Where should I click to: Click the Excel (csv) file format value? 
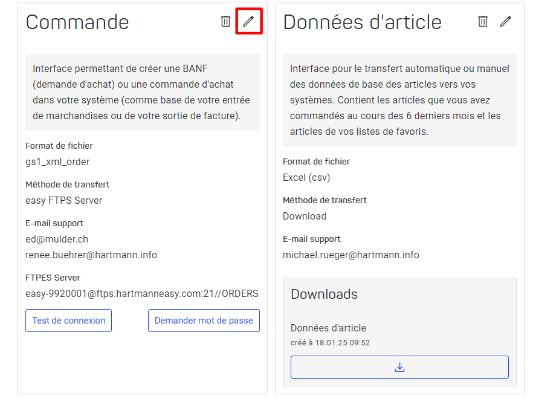pos(306,178)
